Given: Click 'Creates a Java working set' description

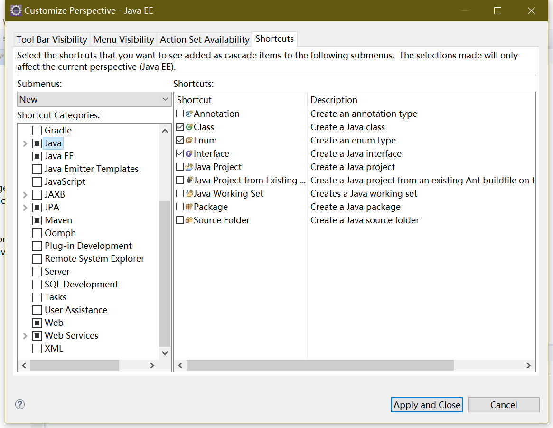Looking at the screenshot, I should pyautogui.click(x=364, y=194).
